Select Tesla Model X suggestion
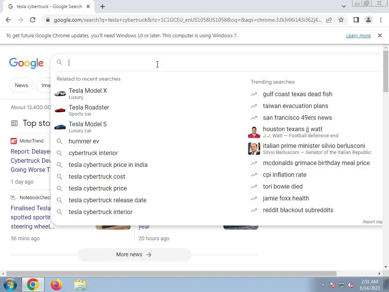The width and height of the screenshot is (389, 292). (x=146, y=94)
